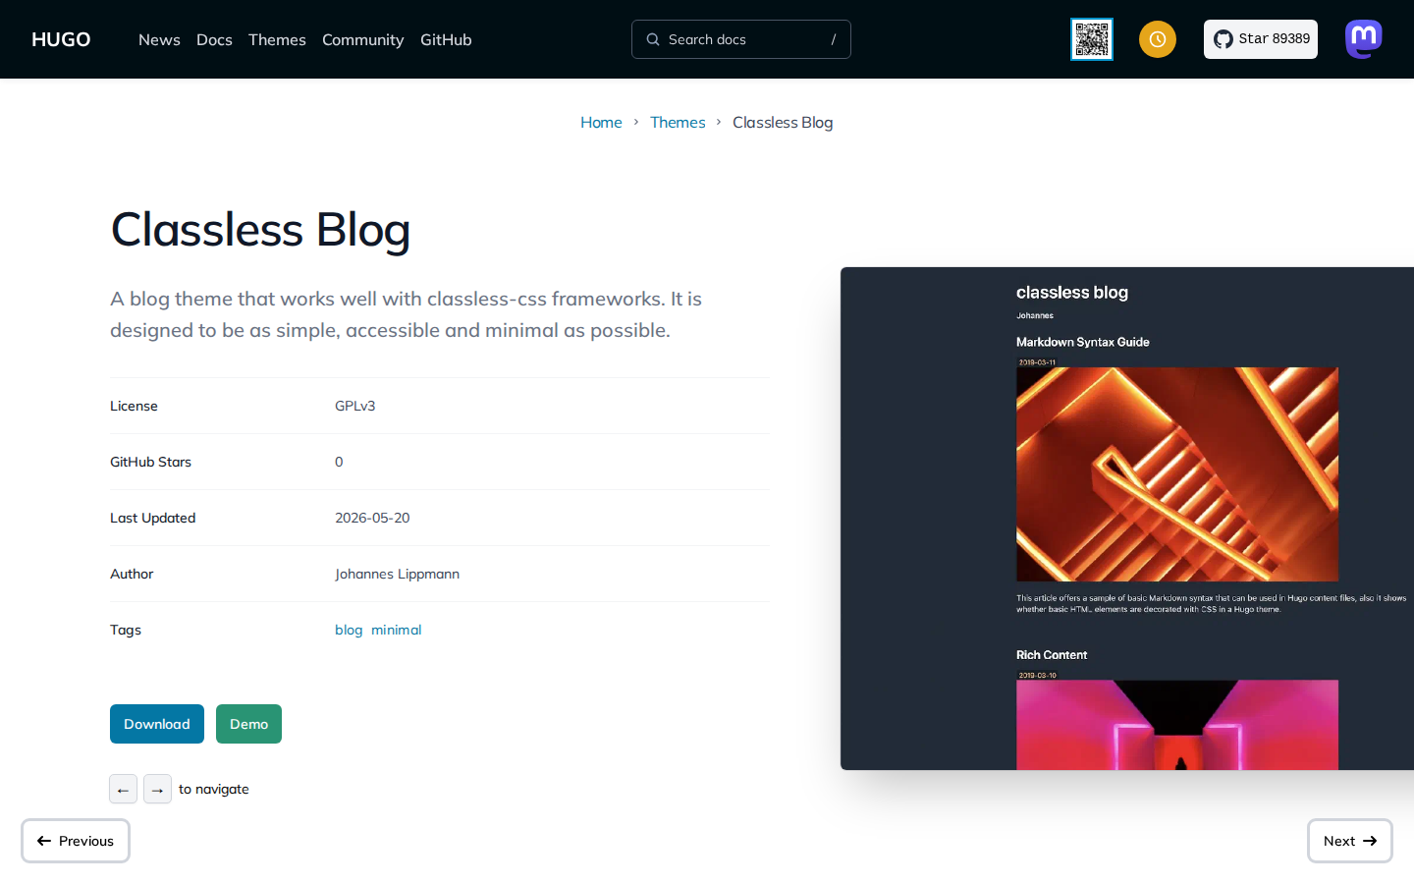Open the Community menu item
The image size is (1414, 884).
point(363,39)
